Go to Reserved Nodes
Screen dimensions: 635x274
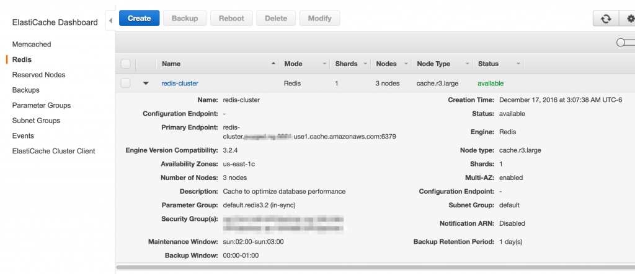click(38, 75)
